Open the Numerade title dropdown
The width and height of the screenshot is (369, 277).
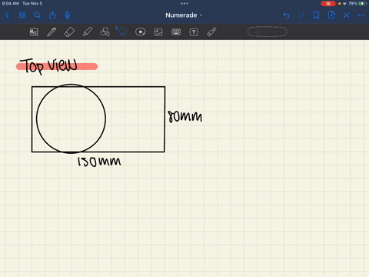click(184, 15)
